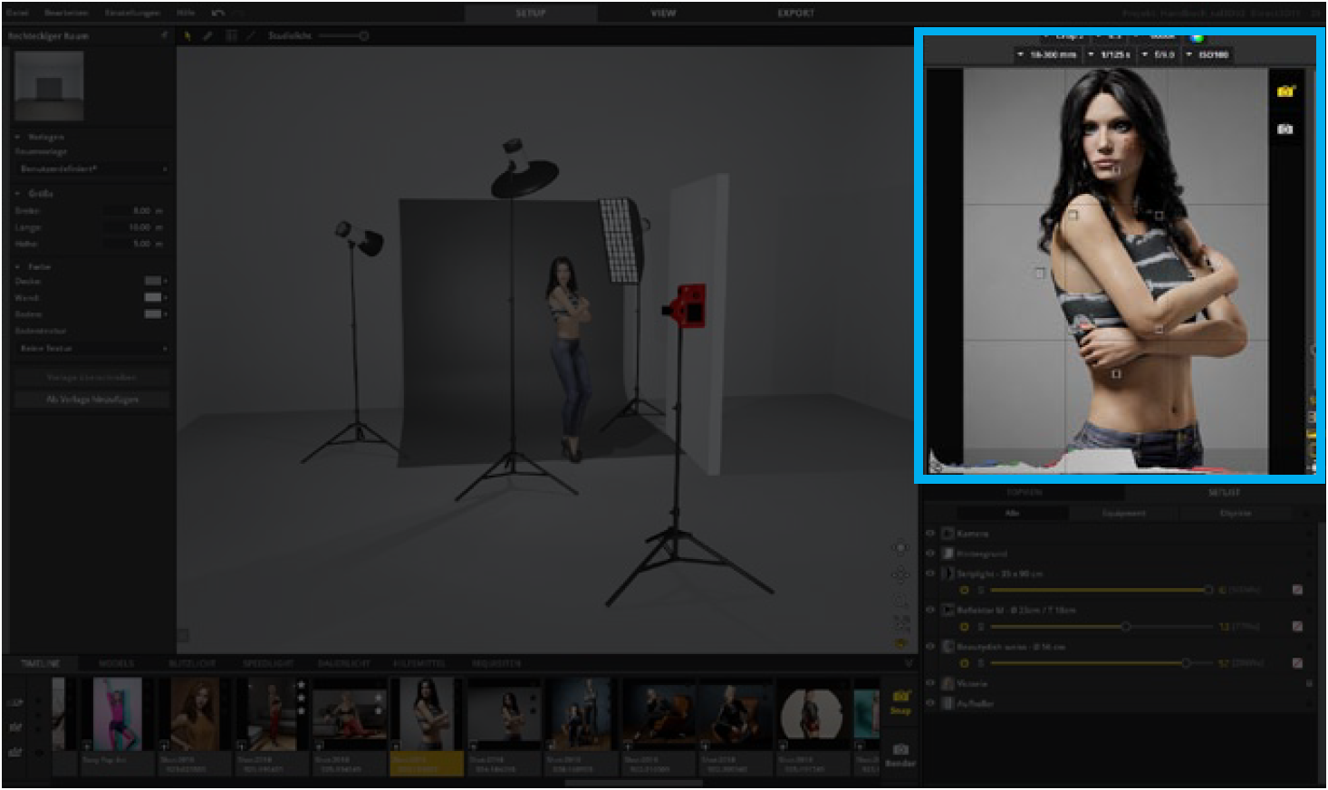Screen dimensions: 1328x790
Task: Click the undo arrow in menu bar
Action: point(218,14)
